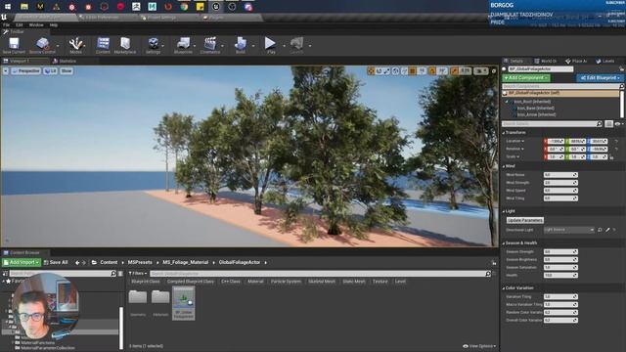The image size is (626, 352).
Task: Toggle rotation snapping in viewport toolbar
Action: point(432,71)
